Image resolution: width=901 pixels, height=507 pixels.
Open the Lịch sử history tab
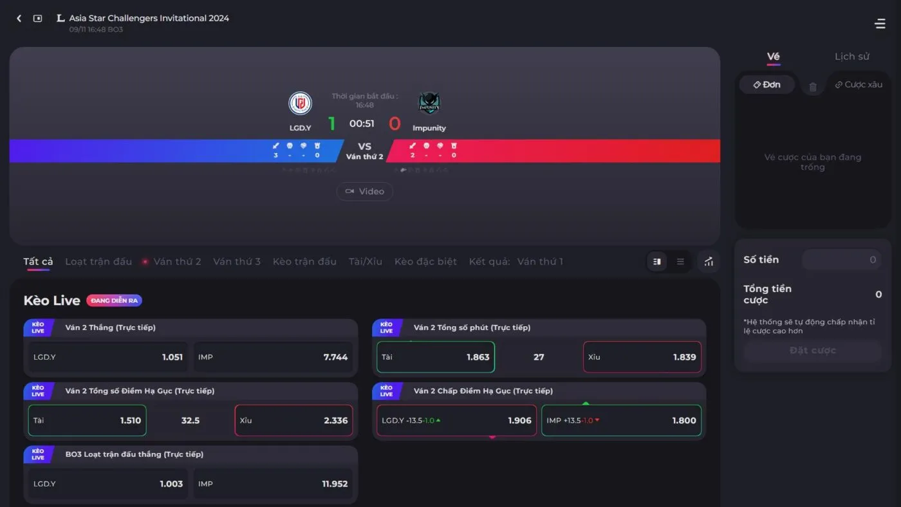pos(851,57)
